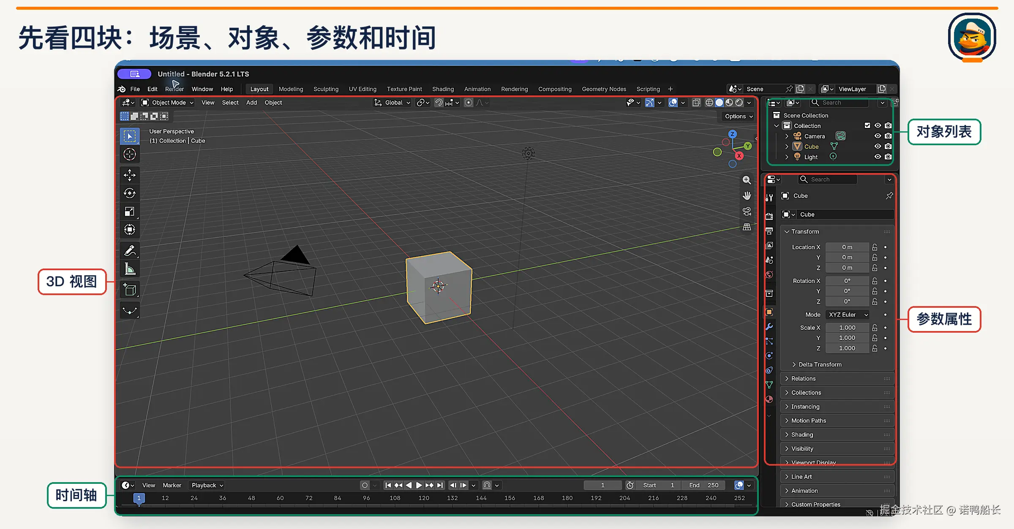Image resolution: width=1014 pixels, height=529 pixels.
Task: Open the XYZ Euler rotation mode dropdown
Action: 848,315
